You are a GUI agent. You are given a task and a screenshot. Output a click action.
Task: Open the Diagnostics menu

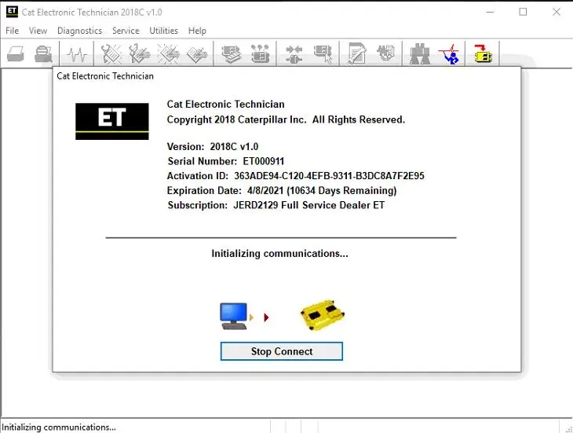pyautogui.click(x=79, y=31)
